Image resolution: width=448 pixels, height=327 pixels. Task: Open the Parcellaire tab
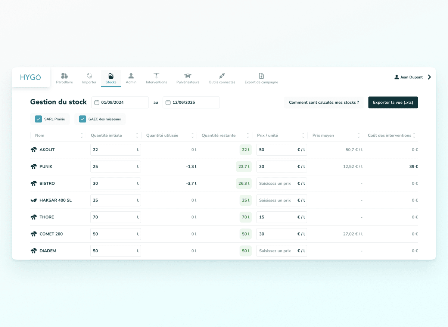[64, 78]
